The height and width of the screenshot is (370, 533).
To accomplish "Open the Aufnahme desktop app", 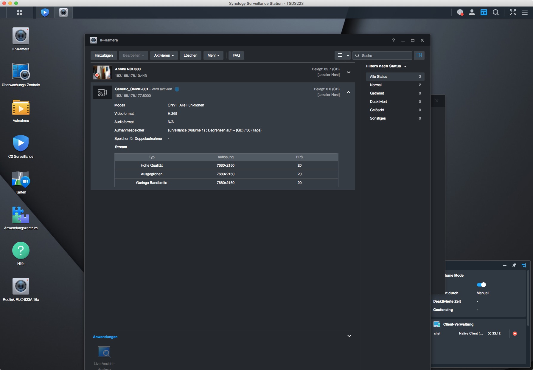I will tap(21, 111).
